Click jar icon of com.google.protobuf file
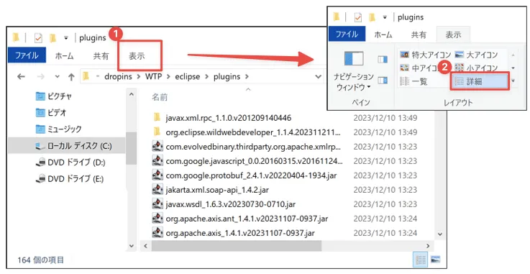This screenshot has height=274, width=530. click(x=157, y=175)
